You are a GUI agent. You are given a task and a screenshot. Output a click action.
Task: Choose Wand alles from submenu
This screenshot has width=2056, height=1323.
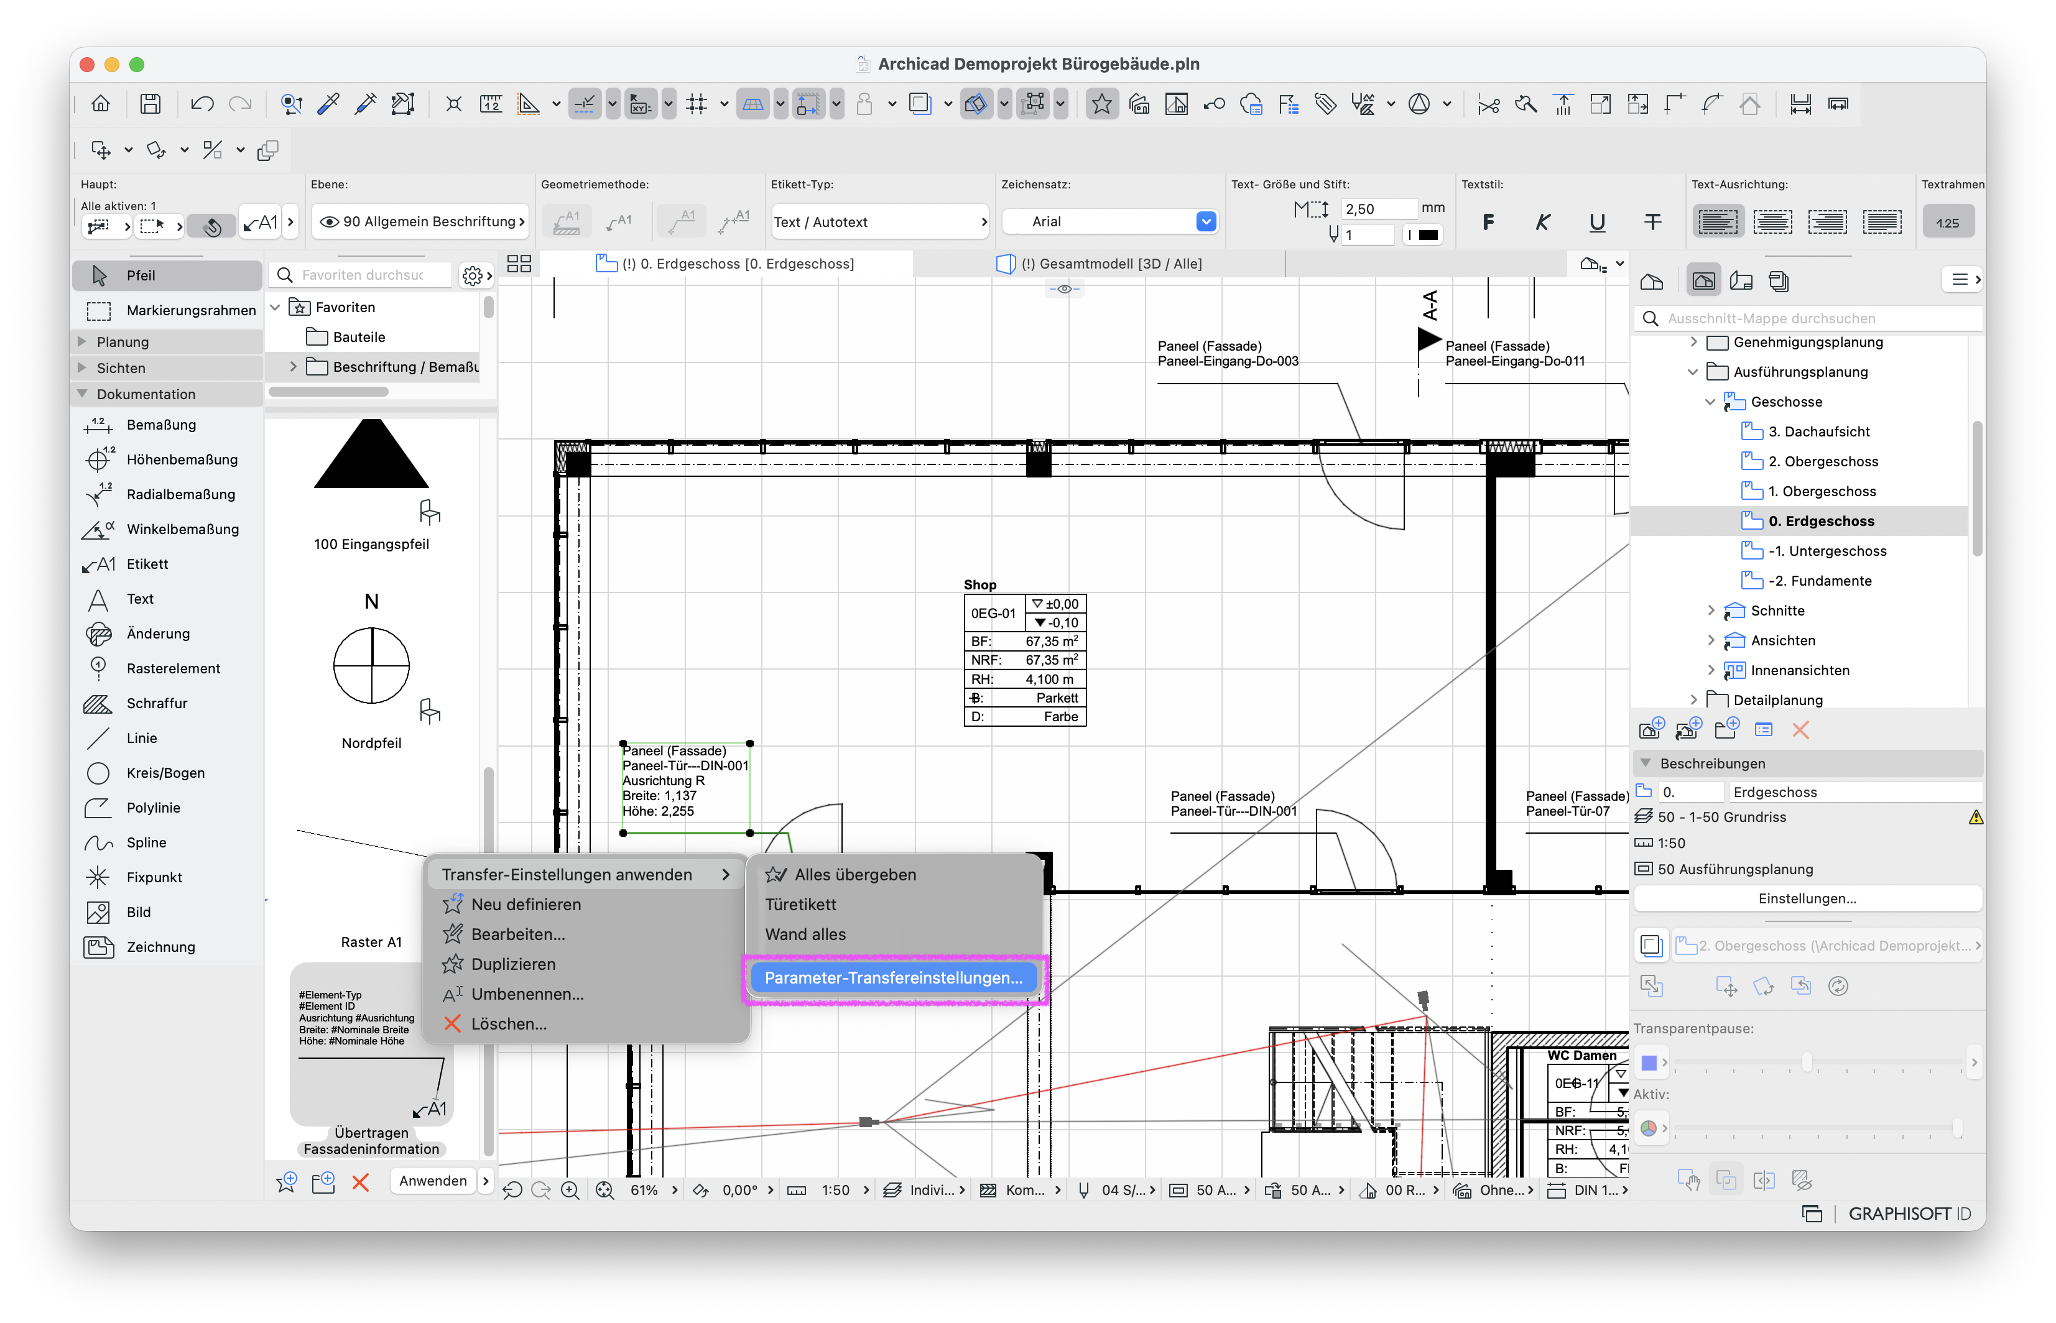pyautogui.click(x=894, y=934)
